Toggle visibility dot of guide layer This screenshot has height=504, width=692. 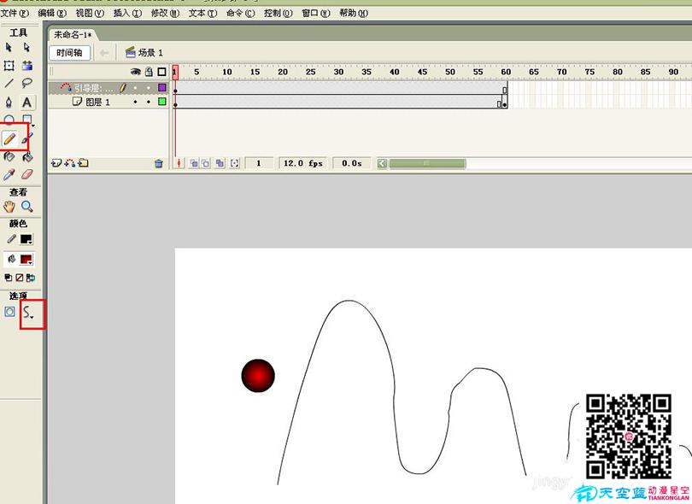coord(136,88)
